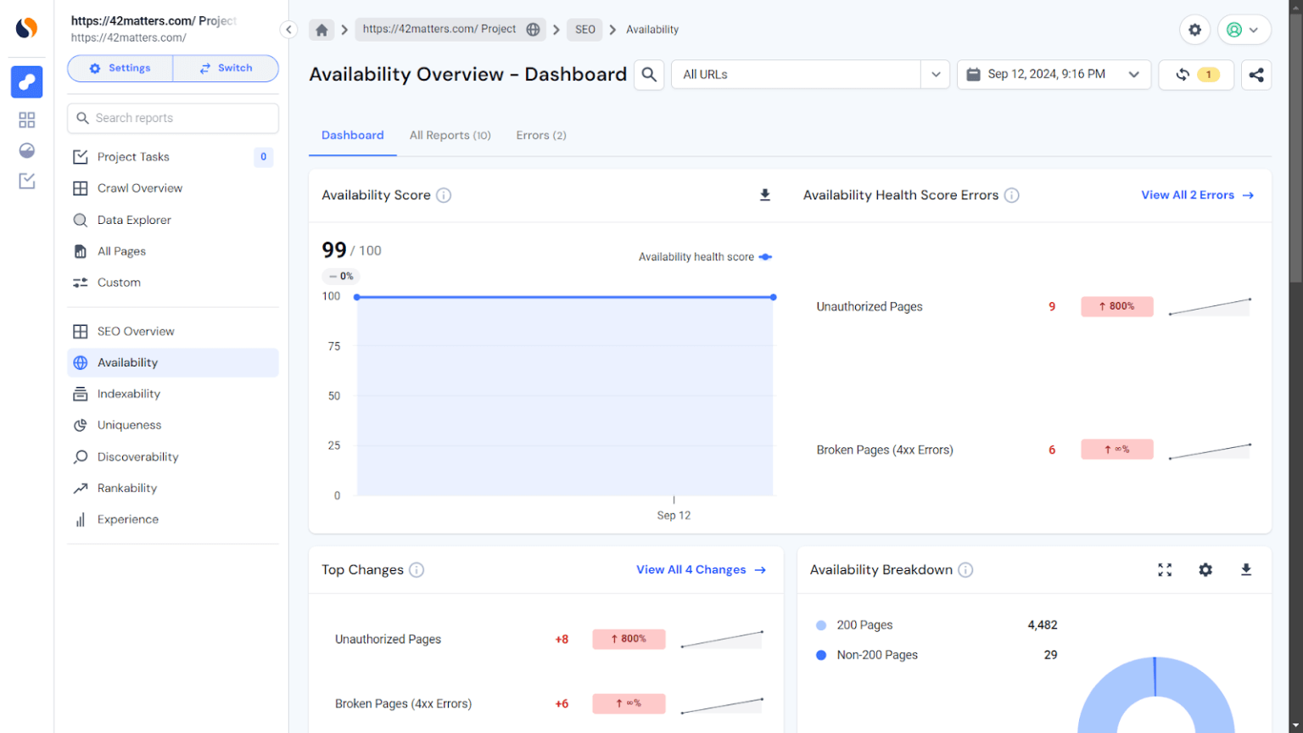This screenshot has width=1303, height=733.
Task: Click the Availability Score download icon
Action: (764, 194)
